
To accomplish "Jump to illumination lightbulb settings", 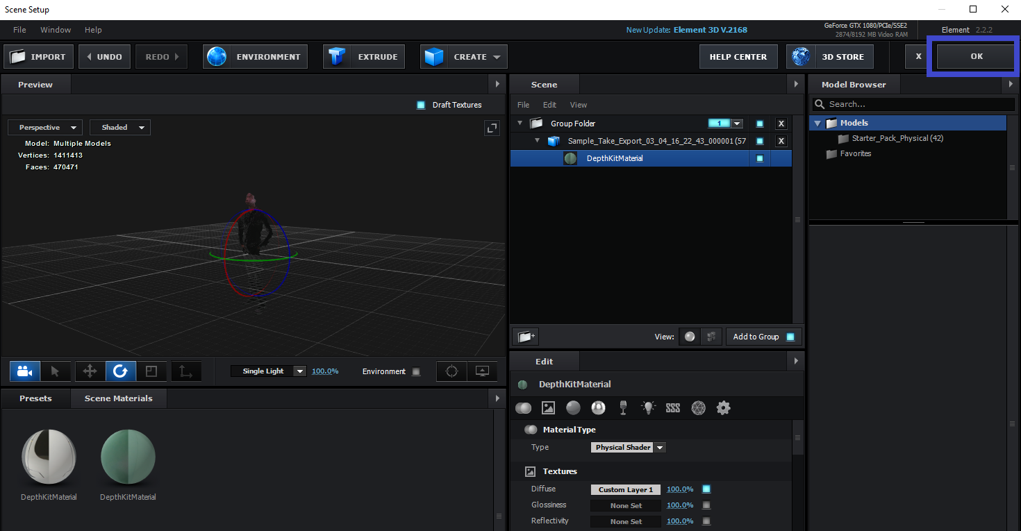I will click(648, 408).
